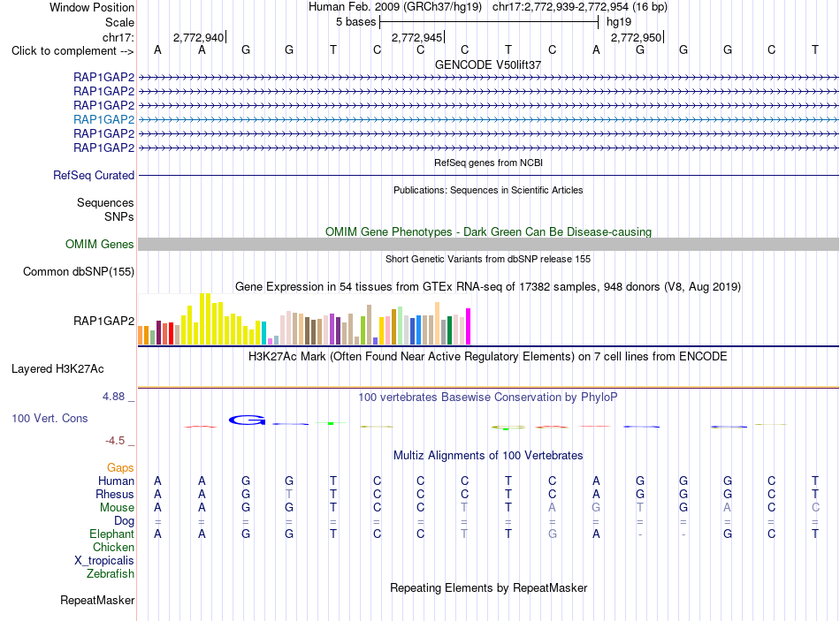Image resolution: width=840 pixels, height=621 pixels.
Task: Click the Layered H3K27Ac track label
Action: tap(57, 369)
